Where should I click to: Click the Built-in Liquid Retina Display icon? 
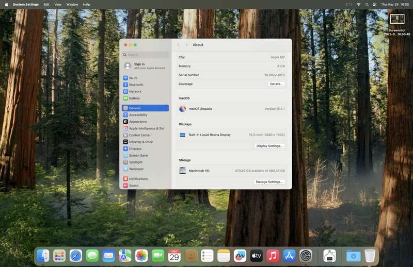click(183, 135)
